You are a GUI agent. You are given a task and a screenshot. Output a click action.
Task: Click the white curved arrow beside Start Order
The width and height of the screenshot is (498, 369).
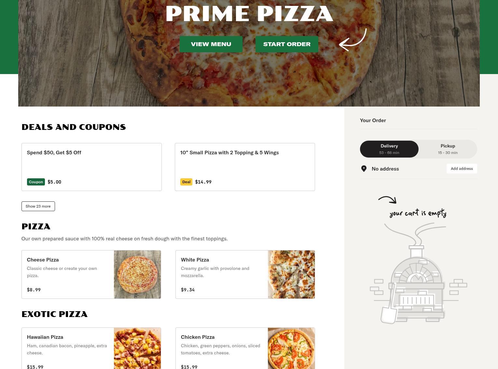click(x=353, y=40)
